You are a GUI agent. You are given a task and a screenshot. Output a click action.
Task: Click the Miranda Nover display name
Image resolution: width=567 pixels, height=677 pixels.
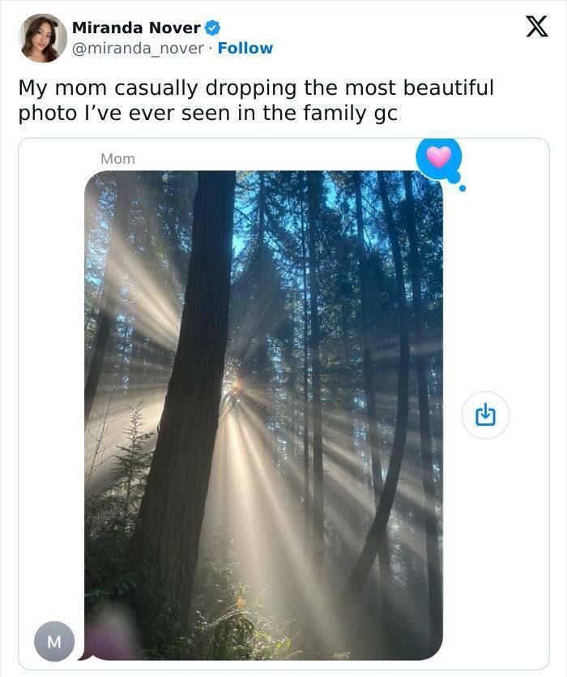(136, 28)
